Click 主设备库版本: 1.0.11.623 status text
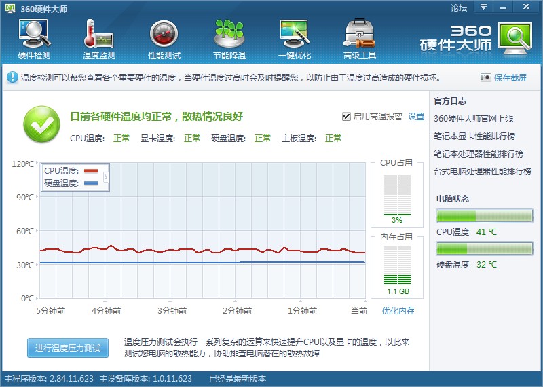Viewport: 543px width, 387px height. [145, 379]
